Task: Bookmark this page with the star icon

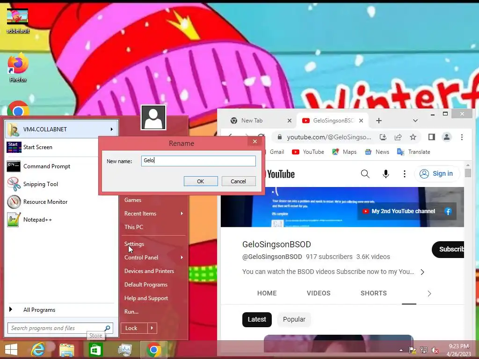Action: click(x=413, y=137)
